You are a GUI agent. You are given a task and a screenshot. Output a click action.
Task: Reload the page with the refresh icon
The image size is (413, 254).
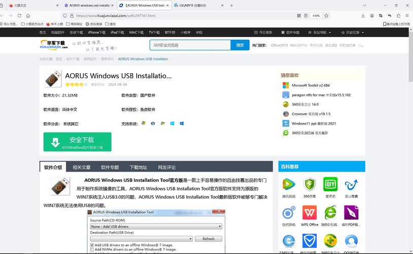coord(19,16)
